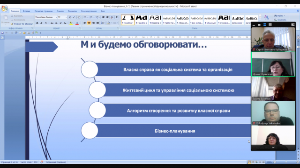
Task: Click Найти (Find) button
Action: (279, 15)
